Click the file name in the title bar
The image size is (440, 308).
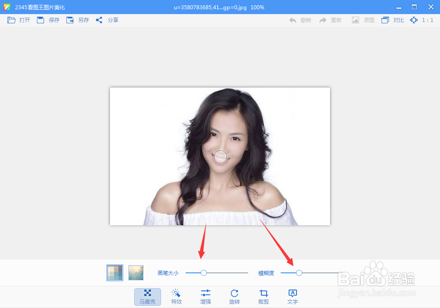point(210,7)
